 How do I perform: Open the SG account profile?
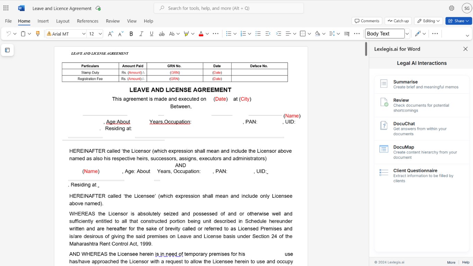467,8
